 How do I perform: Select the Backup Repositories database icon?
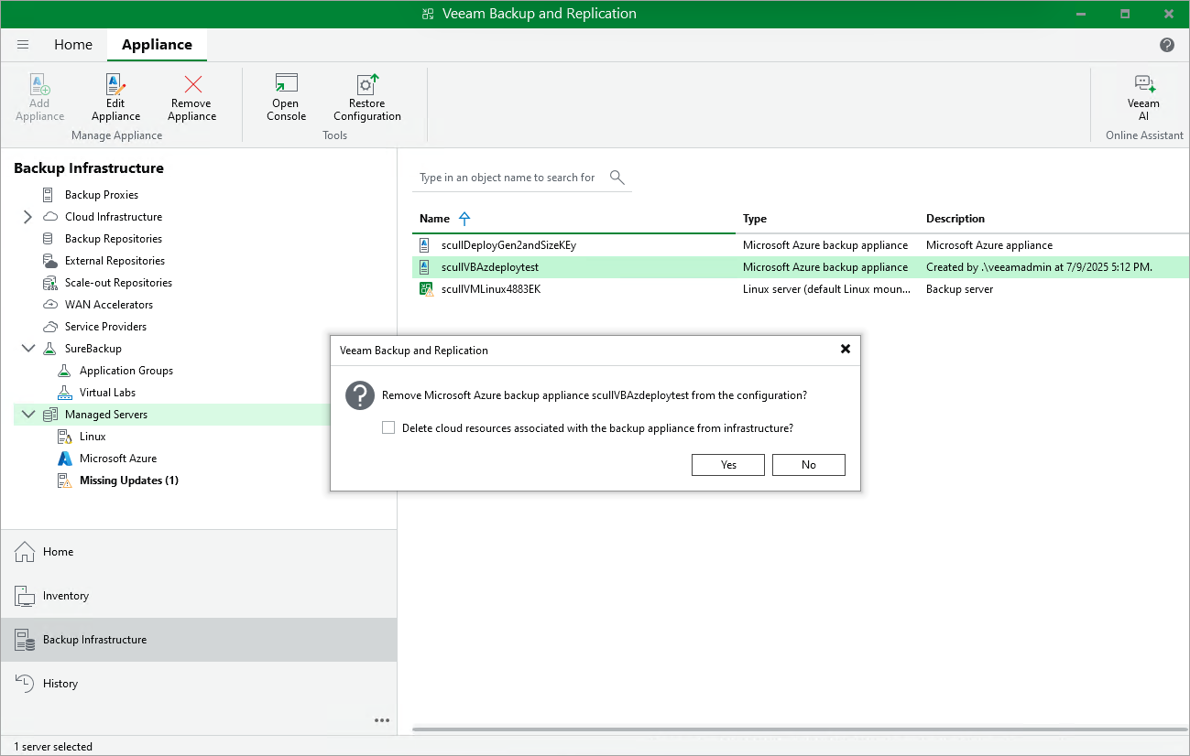[x=49, y=239]
